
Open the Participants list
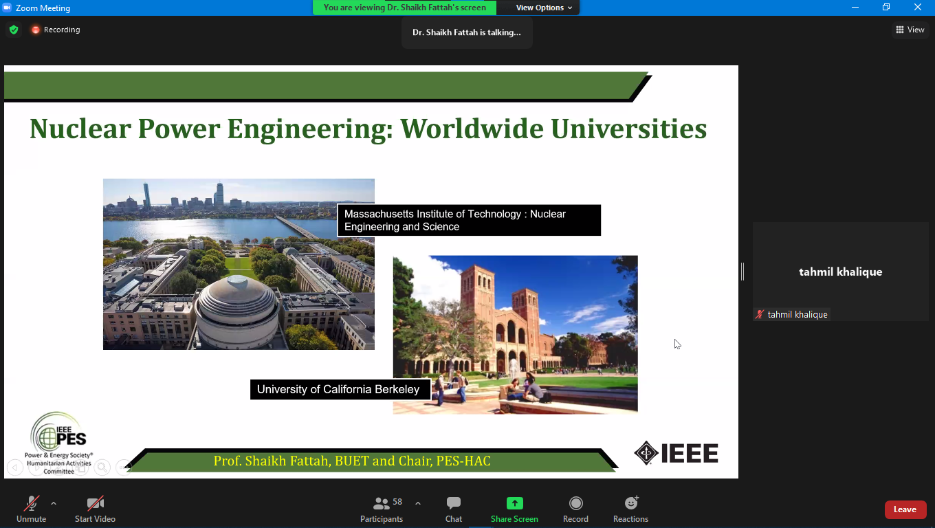point(382,509)
